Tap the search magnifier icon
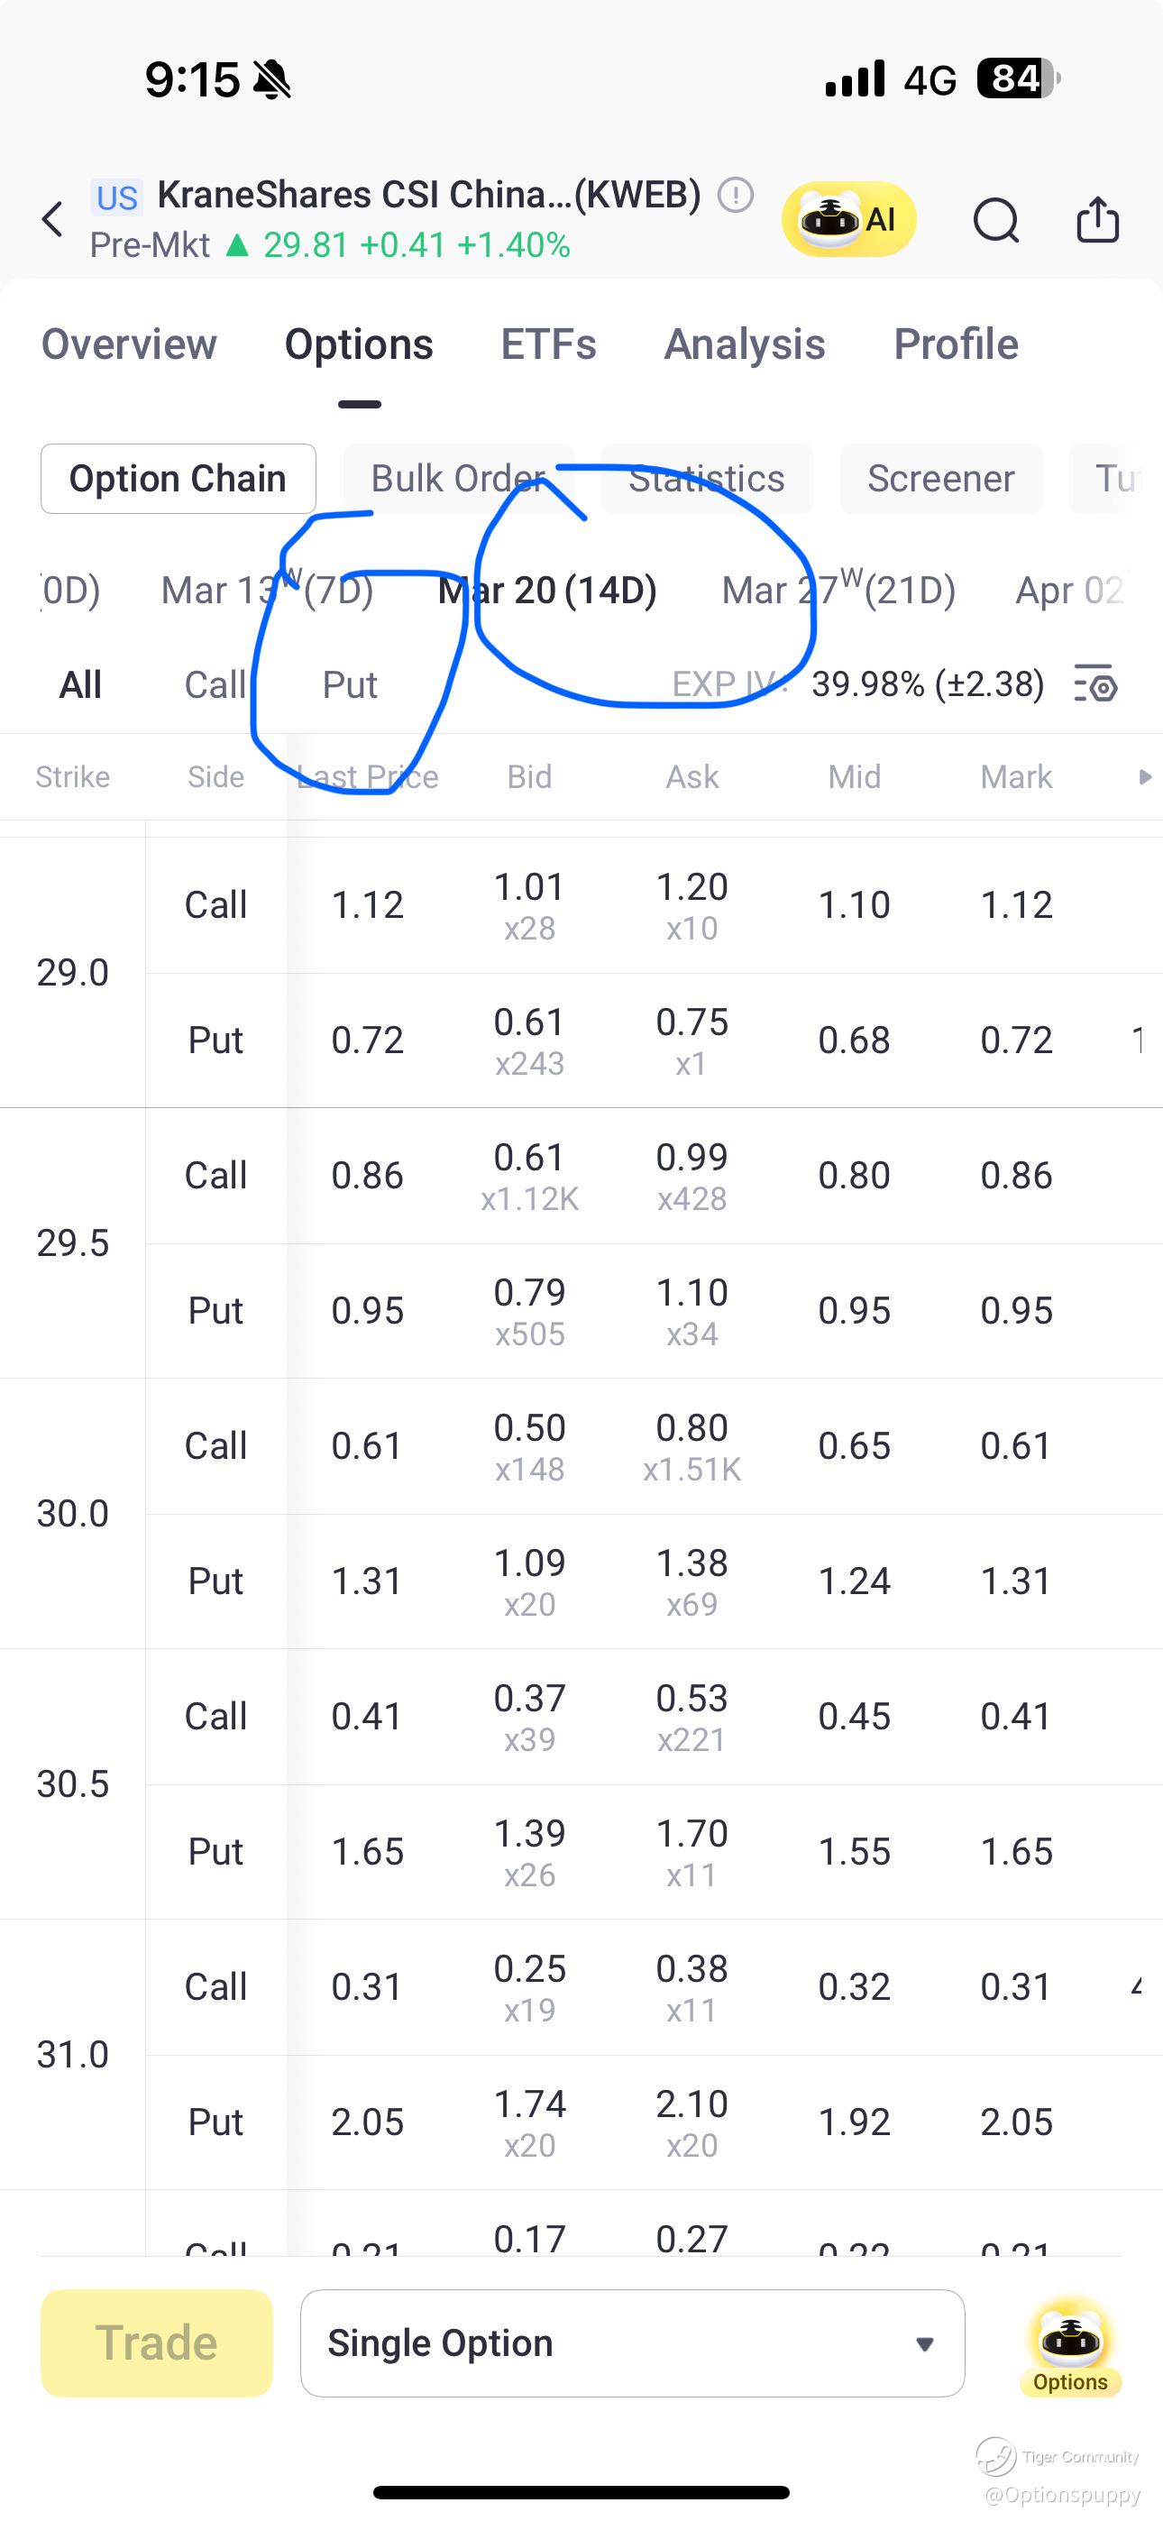The height and width of the screenshot is (2521, 1163). tap(995, 219)
